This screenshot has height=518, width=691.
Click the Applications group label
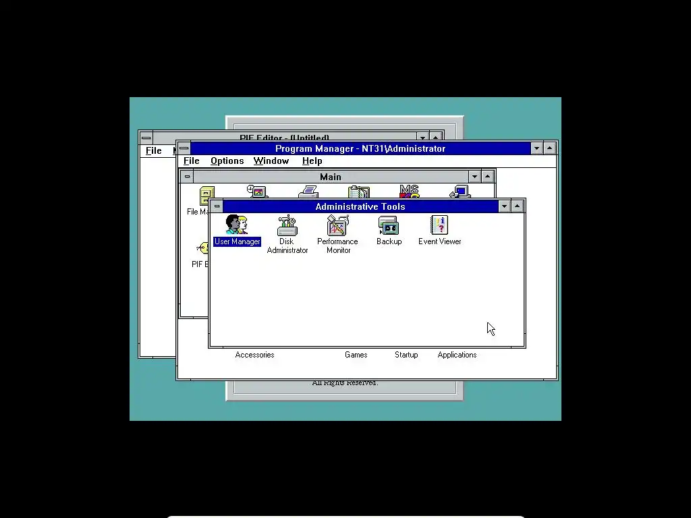tap(457, 355)
